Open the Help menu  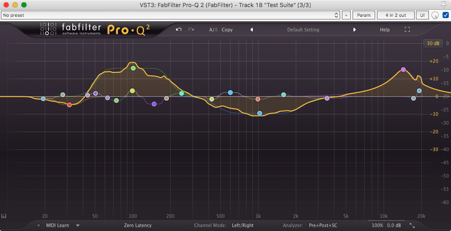point(385,30)
